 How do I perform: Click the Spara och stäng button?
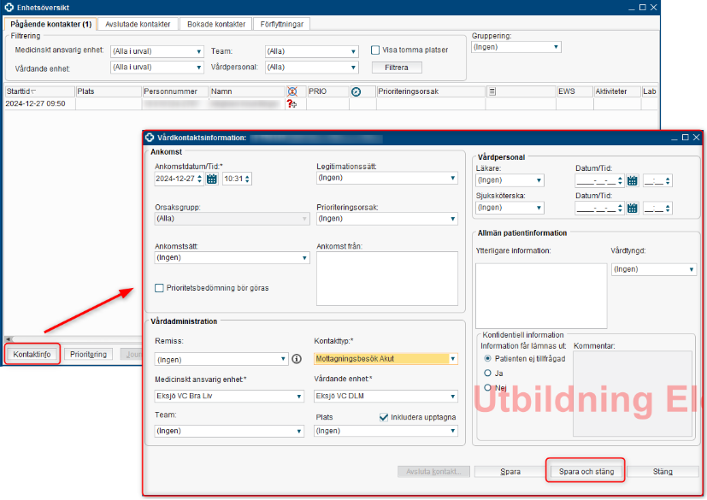pos(586,471)
